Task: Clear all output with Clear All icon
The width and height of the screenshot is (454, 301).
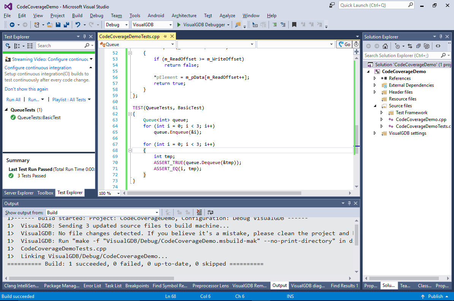Action: click(x=199, y=212)
